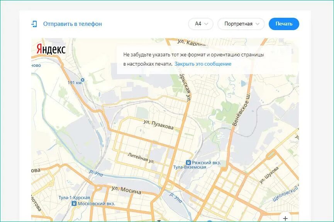Click the Ряжский вкз. station icon
334x222 pixels.
[188, 163]
